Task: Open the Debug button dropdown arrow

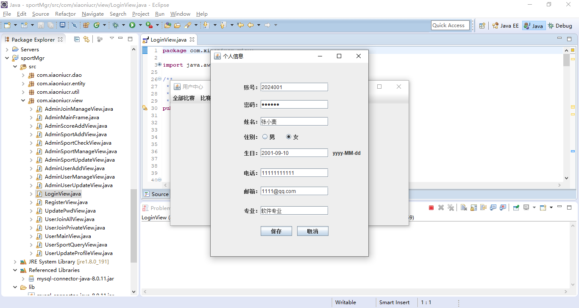Action: [x=123, y=25]
